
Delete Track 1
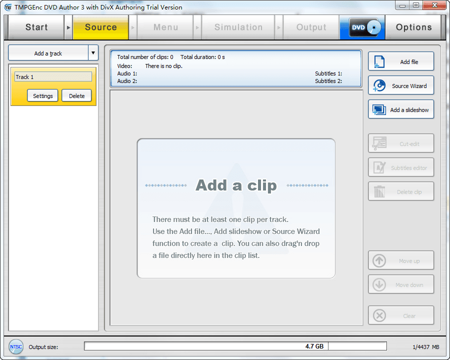pyautogui.click(x=76, y=95)
